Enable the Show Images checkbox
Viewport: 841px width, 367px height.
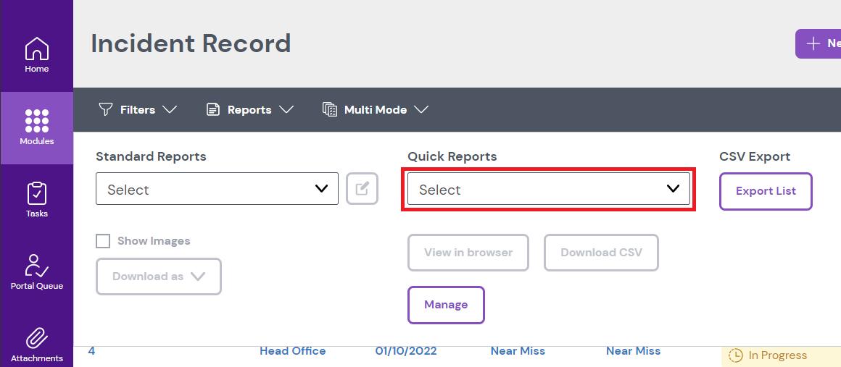coord(103,241)
